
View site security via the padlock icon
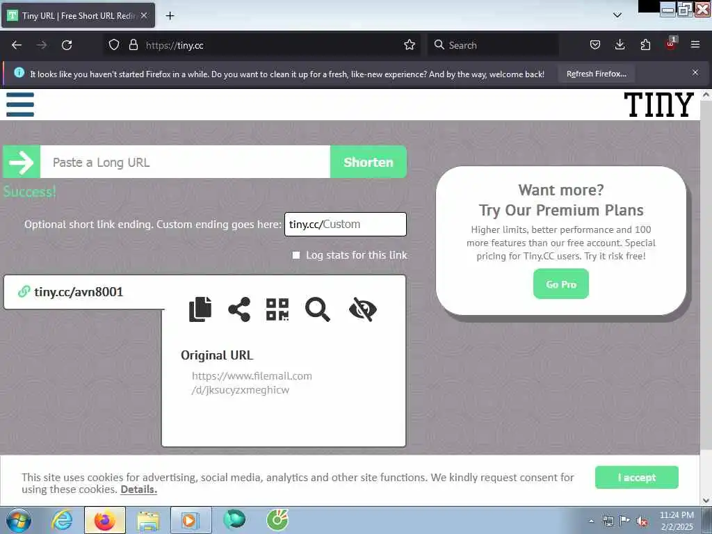pos(133,44)
